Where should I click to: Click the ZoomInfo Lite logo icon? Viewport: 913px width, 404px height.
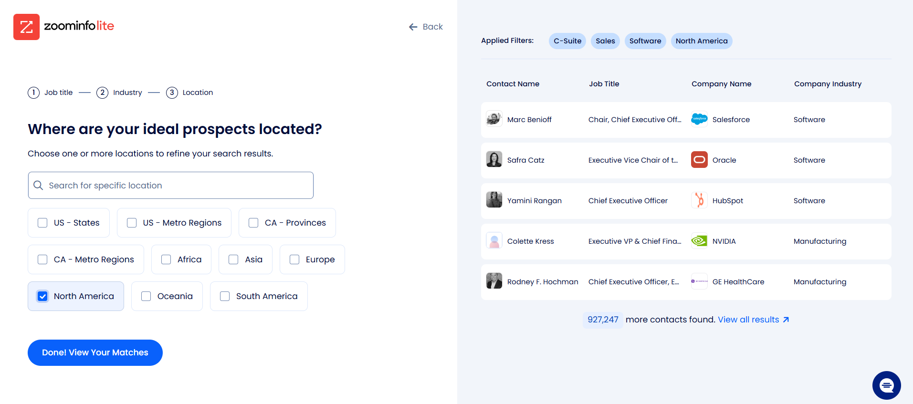tap(26, 27)
